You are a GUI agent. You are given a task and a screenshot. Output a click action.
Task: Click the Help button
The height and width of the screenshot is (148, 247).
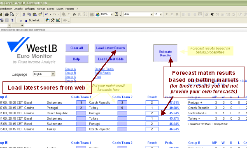click(x=77, y=59)
